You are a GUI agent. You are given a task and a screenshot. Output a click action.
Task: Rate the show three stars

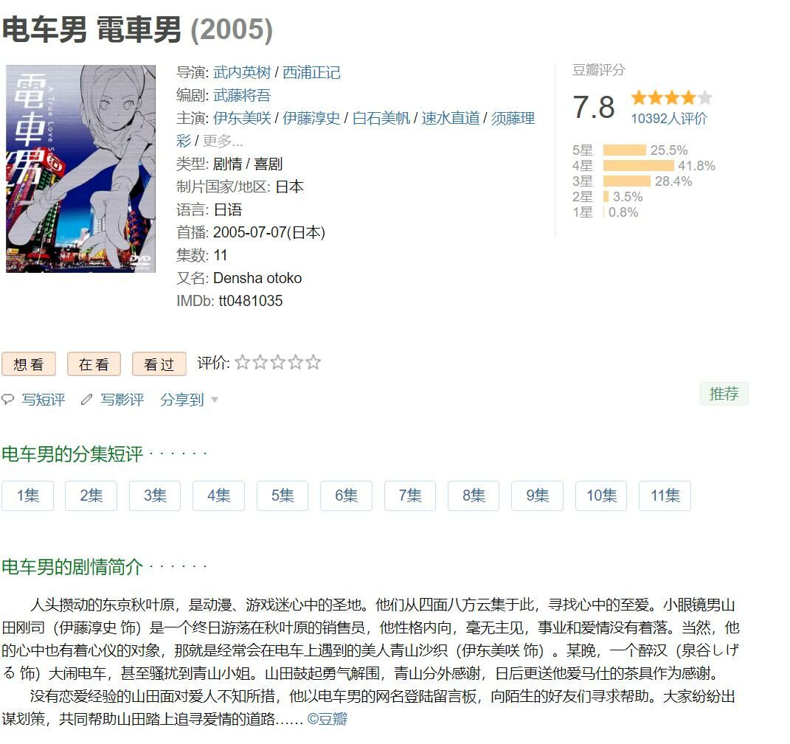[x=277, y=362]
